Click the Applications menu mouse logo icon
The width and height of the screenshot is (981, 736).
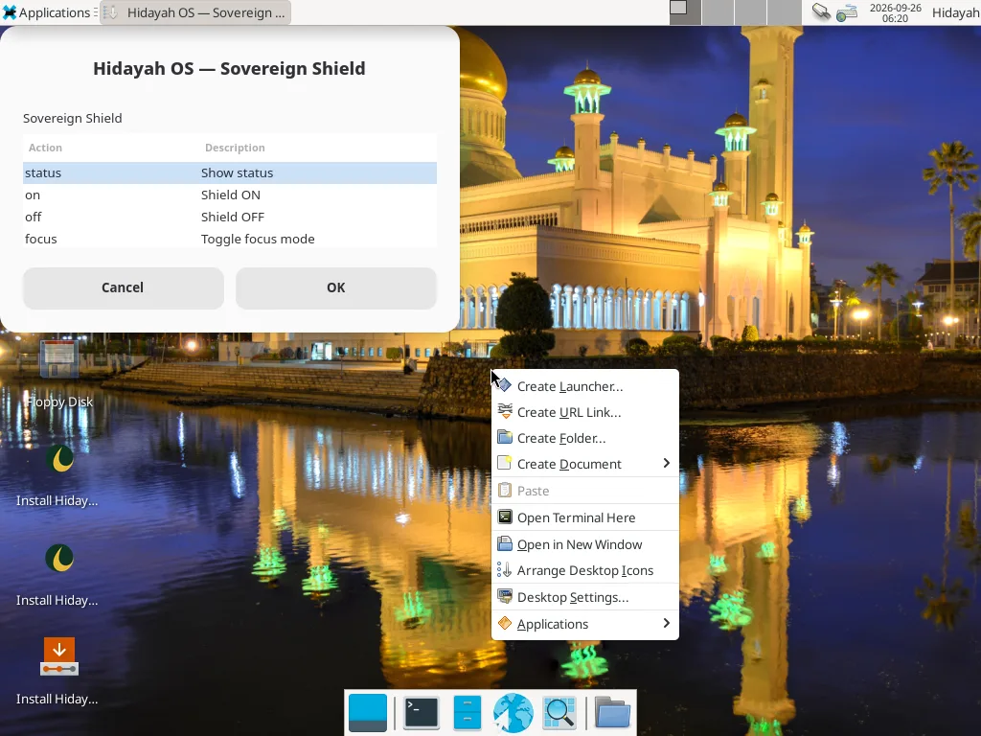tap(10, 12)
